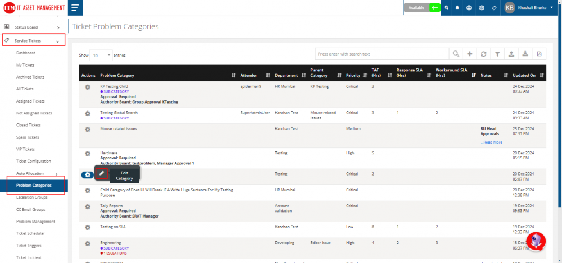Expand the Auto Allocation submenu

tap(38, 173)
